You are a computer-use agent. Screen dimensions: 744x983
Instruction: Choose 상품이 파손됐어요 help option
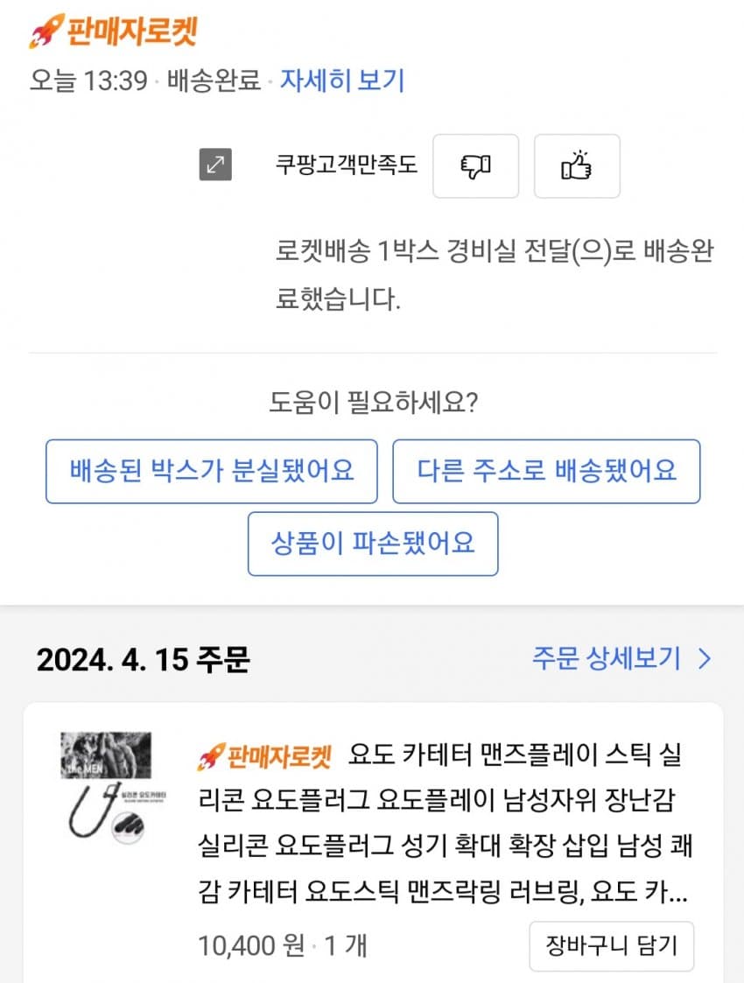pos(373,544)
